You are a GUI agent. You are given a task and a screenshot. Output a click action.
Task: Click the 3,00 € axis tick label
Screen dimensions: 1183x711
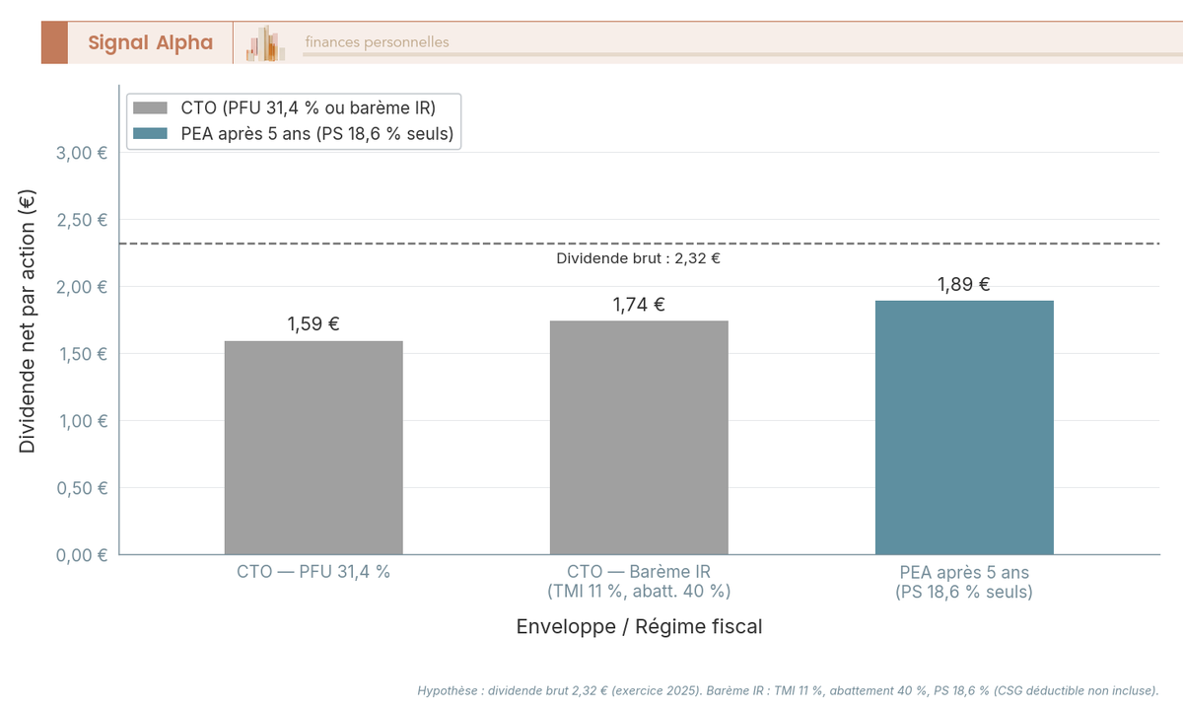coord(84,153)
